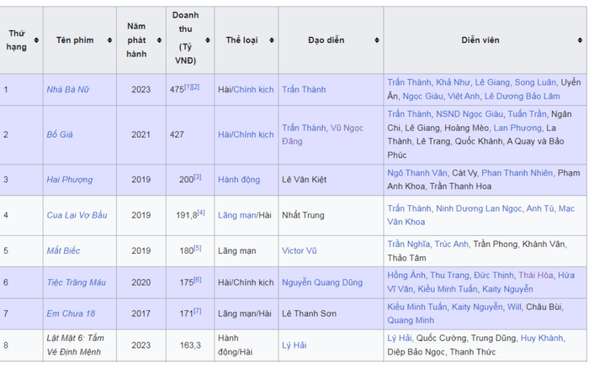
Task: Select director name Nhất Trung
Action: 303,215
